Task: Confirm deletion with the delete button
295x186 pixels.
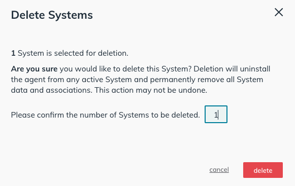Action: pos(263,170)
